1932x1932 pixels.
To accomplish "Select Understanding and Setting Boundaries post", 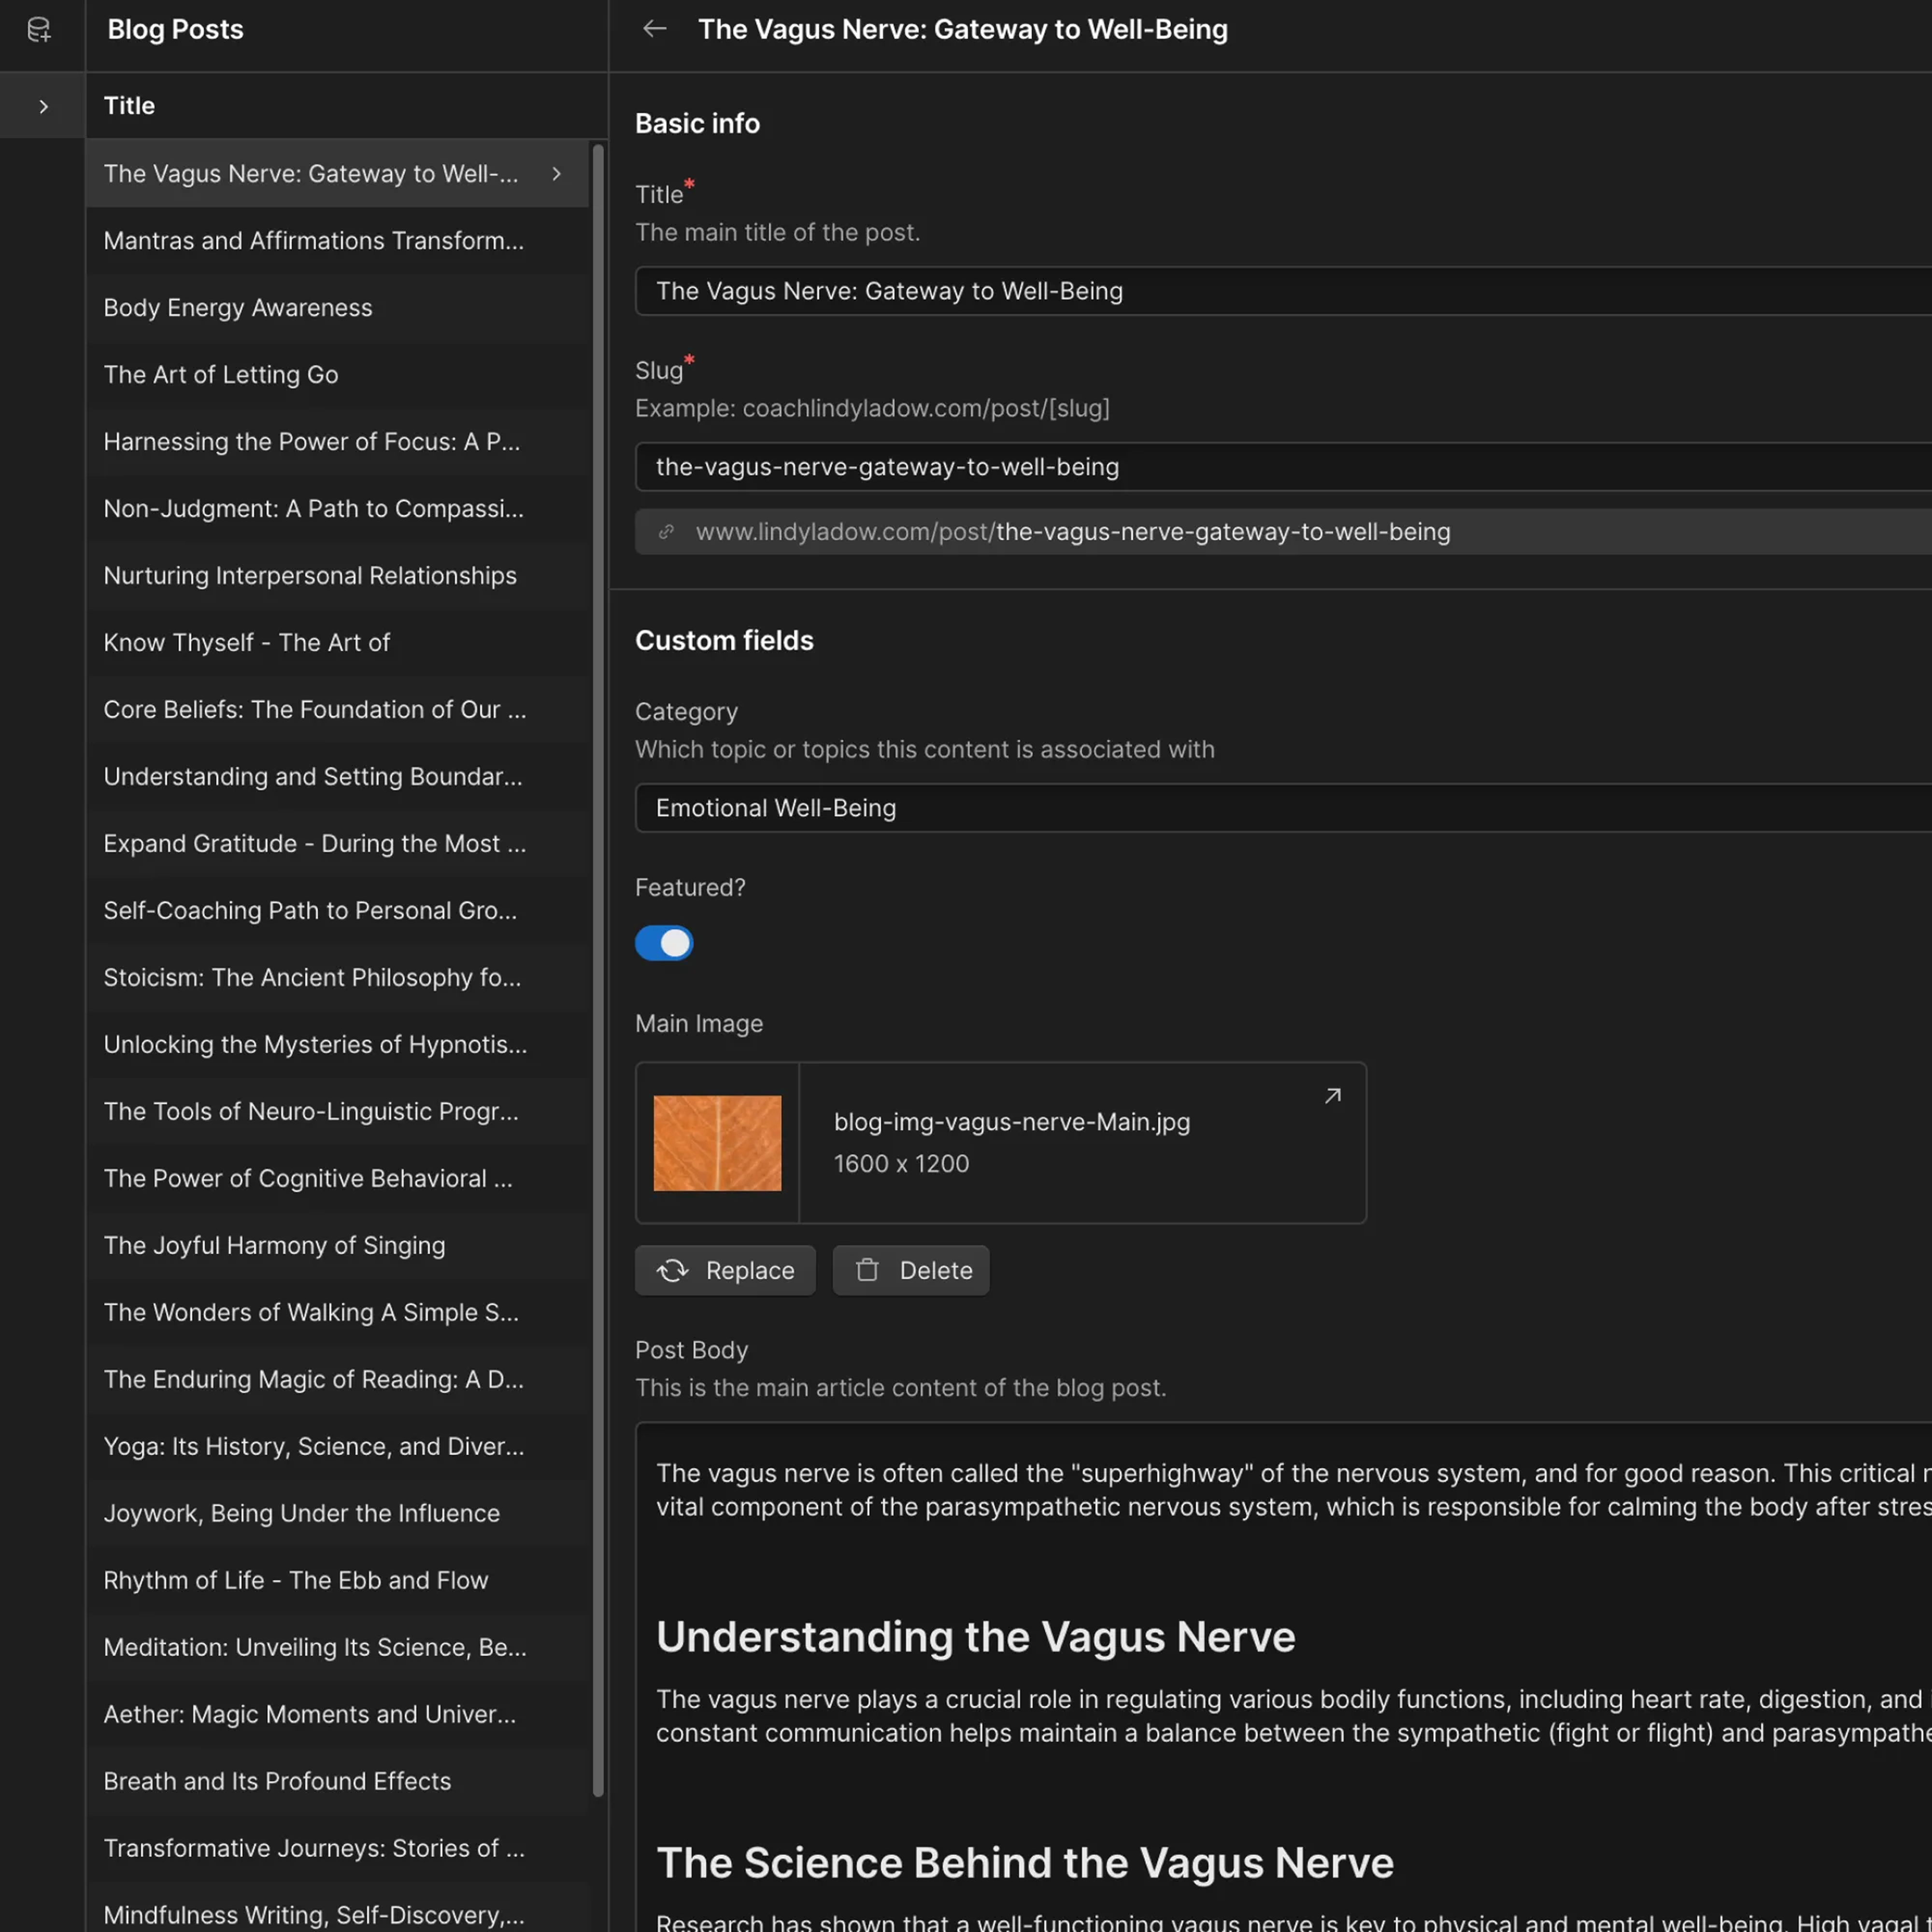I will pyautogui.click(x=337, y=777).
